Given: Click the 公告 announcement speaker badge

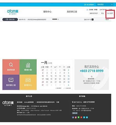Looking at the screenshot, I should click(x=10, y=19).
